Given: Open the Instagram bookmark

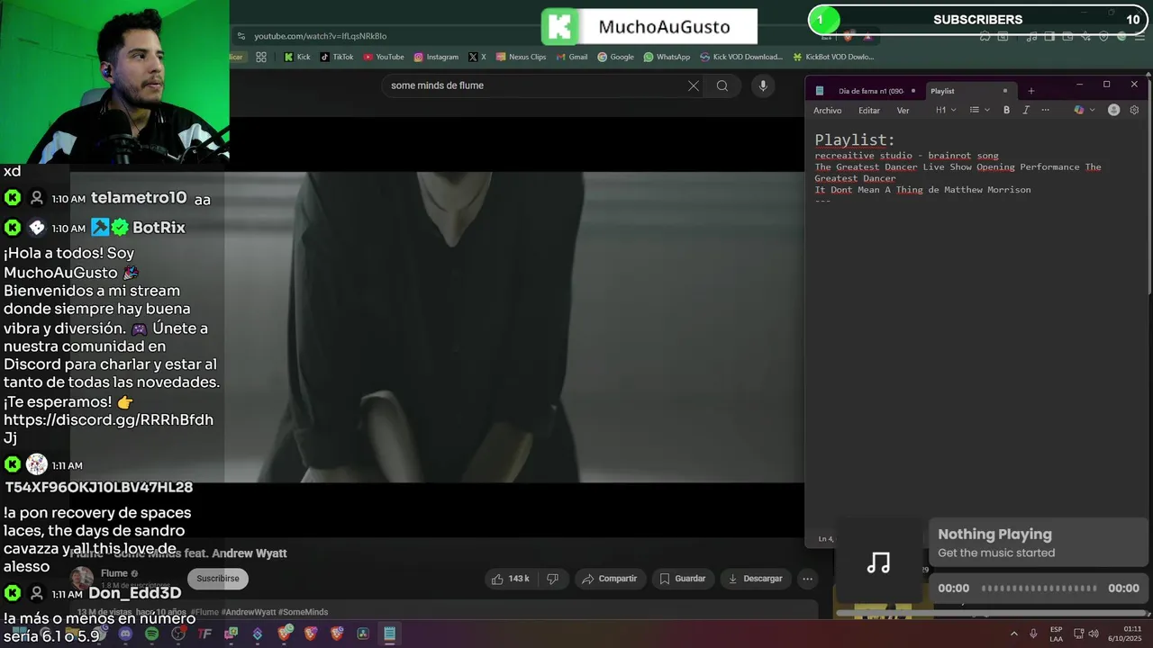Looking at the screenshot, I should [x=436, y=57].
